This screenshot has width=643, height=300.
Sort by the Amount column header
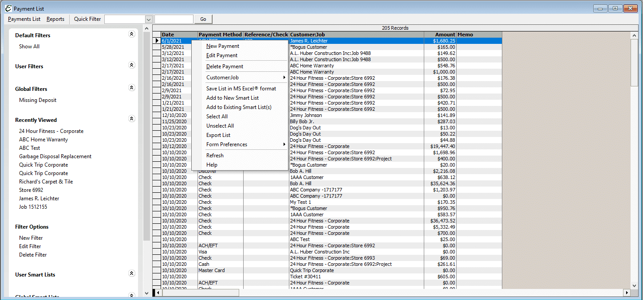pos(440,35)
